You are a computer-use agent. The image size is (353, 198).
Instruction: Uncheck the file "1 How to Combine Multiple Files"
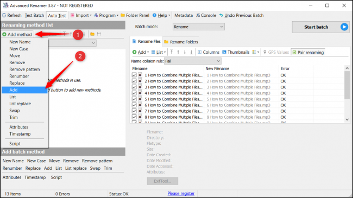(x=134, y=75)
